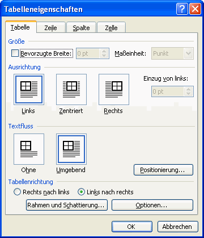Open Rahmen und Schattierung dialog
Screen dimensions: 204x238
click(67, 205)
